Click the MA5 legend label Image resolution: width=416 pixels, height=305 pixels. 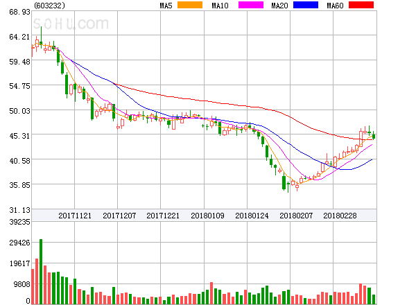(x=166, y=6)
